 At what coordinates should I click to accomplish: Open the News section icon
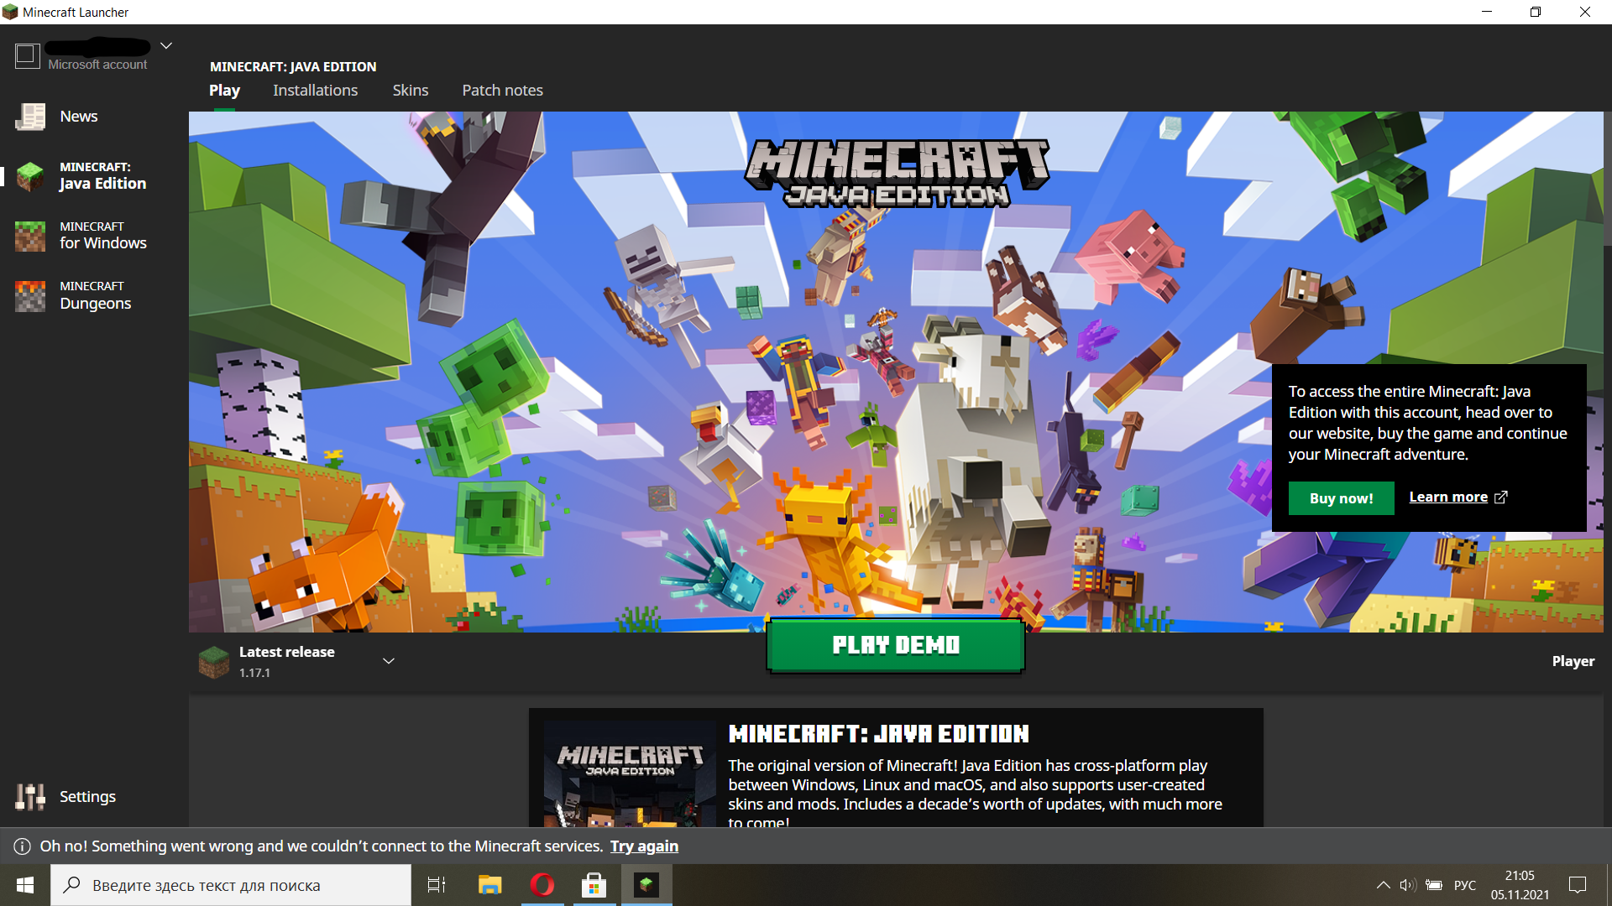[30, 117]
